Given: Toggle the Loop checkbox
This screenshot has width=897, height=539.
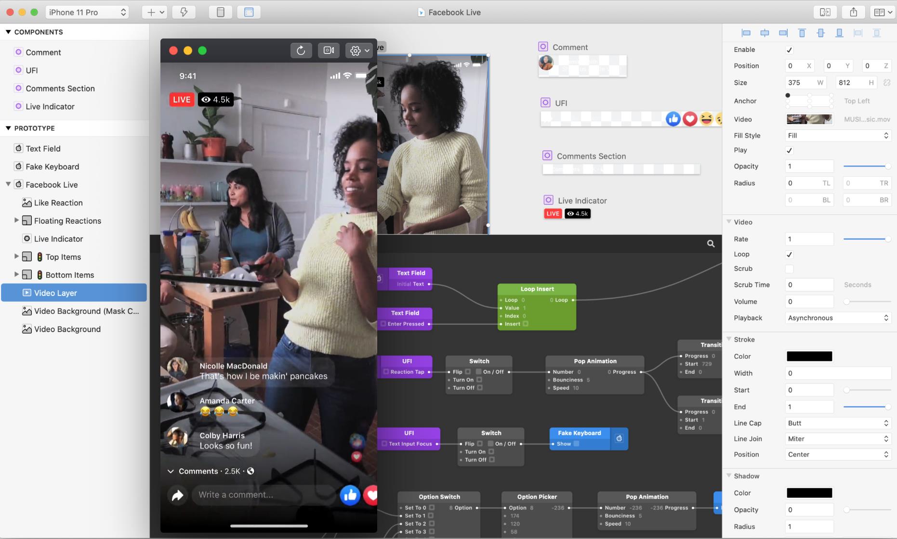Looking at the screenshot, I should (x=789, y=254).
